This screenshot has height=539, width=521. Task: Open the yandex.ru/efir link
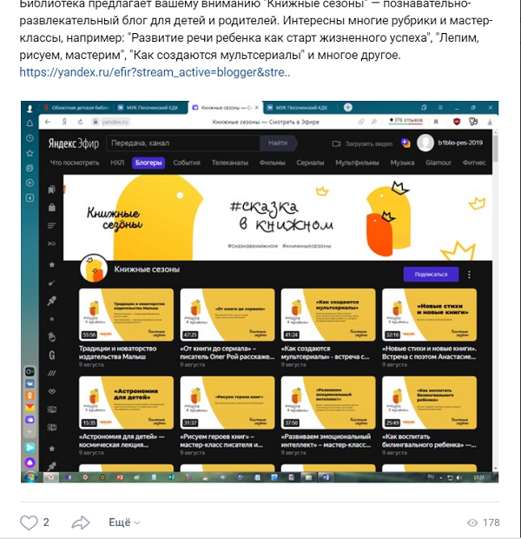(155, 72)
